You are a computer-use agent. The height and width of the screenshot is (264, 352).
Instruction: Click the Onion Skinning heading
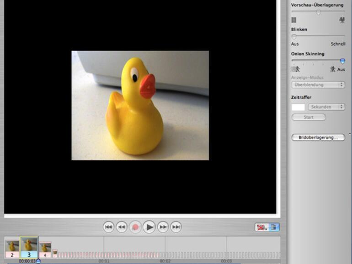tap(308, 54)
